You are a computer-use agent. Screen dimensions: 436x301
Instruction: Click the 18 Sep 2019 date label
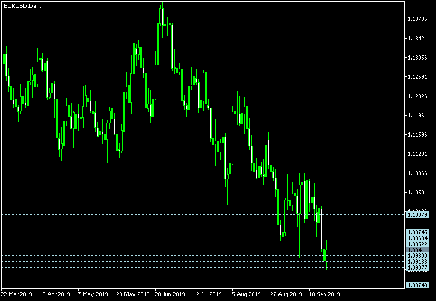pyautogui.click(x=325, y=294)
